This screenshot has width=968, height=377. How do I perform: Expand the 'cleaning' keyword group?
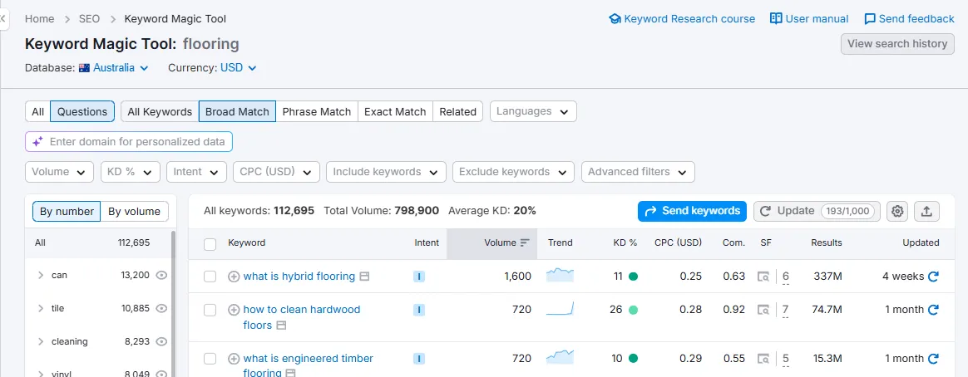pyautogui.click(x=41, y=342)
